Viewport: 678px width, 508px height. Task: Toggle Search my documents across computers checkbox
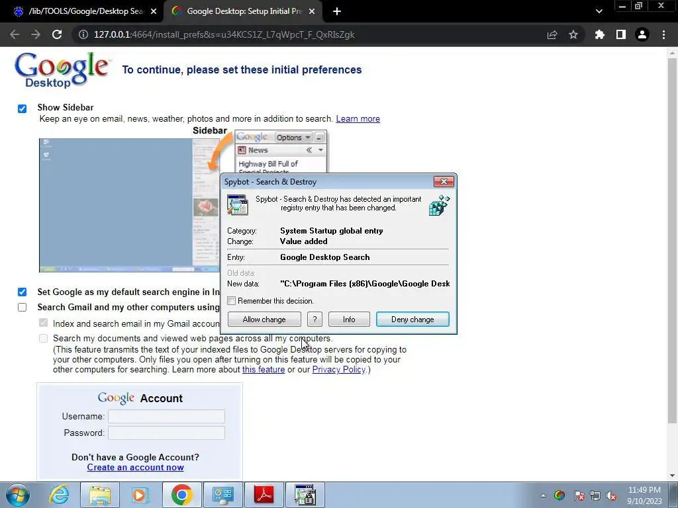43,338
